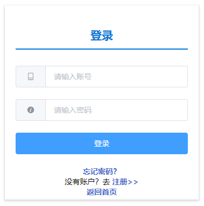Screen dimensions: 204x206
Task: Select the grey prefix box holding the info icon
Action: (x=31, y=110)
